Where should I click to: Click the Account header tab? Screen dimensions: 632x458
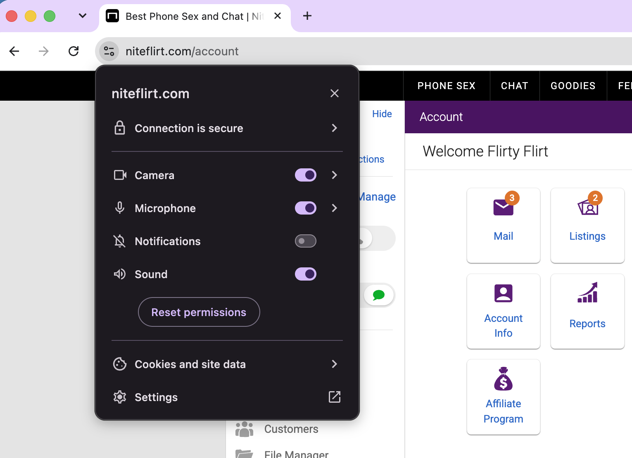[441, 117]
